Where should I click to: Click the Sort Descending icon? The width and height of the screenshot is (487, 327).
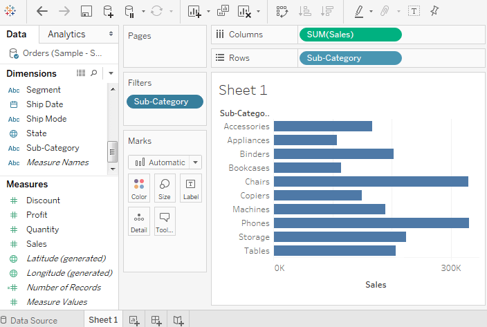point(327,12)
